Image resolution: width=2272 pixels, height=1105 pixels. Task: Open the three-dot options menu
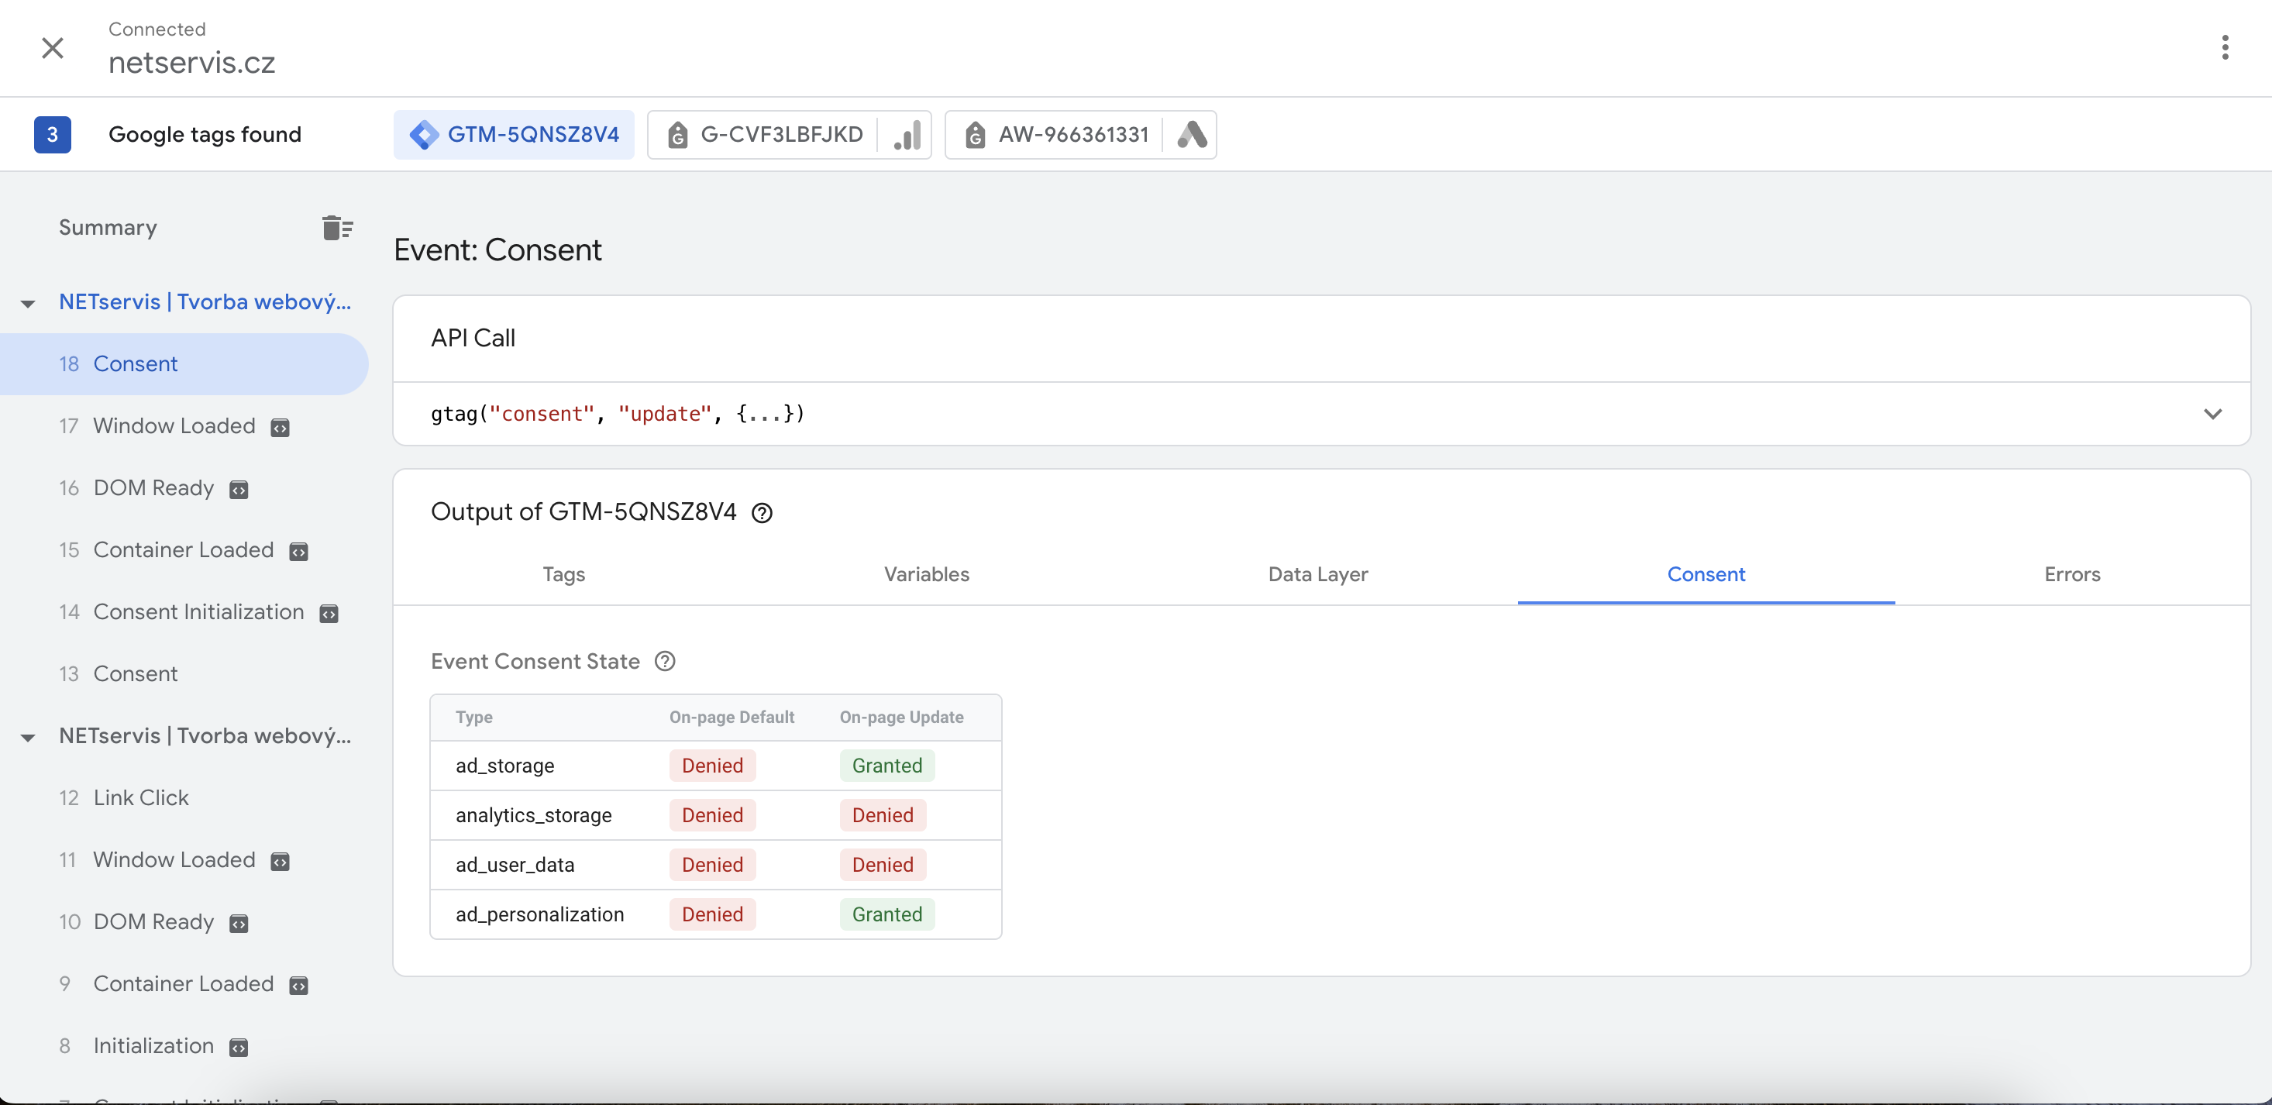click(2225, 47)
